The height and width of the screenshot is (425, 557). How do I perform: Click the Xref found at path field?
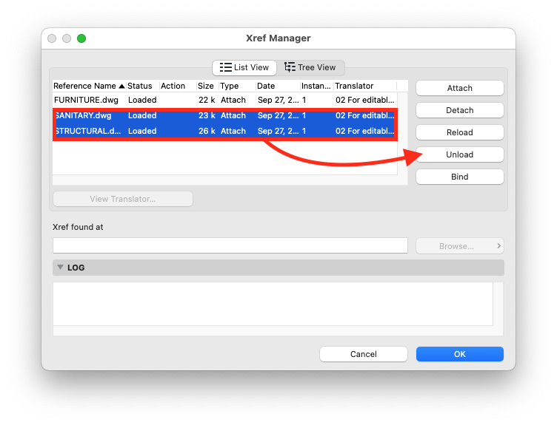tap(230, 245)
